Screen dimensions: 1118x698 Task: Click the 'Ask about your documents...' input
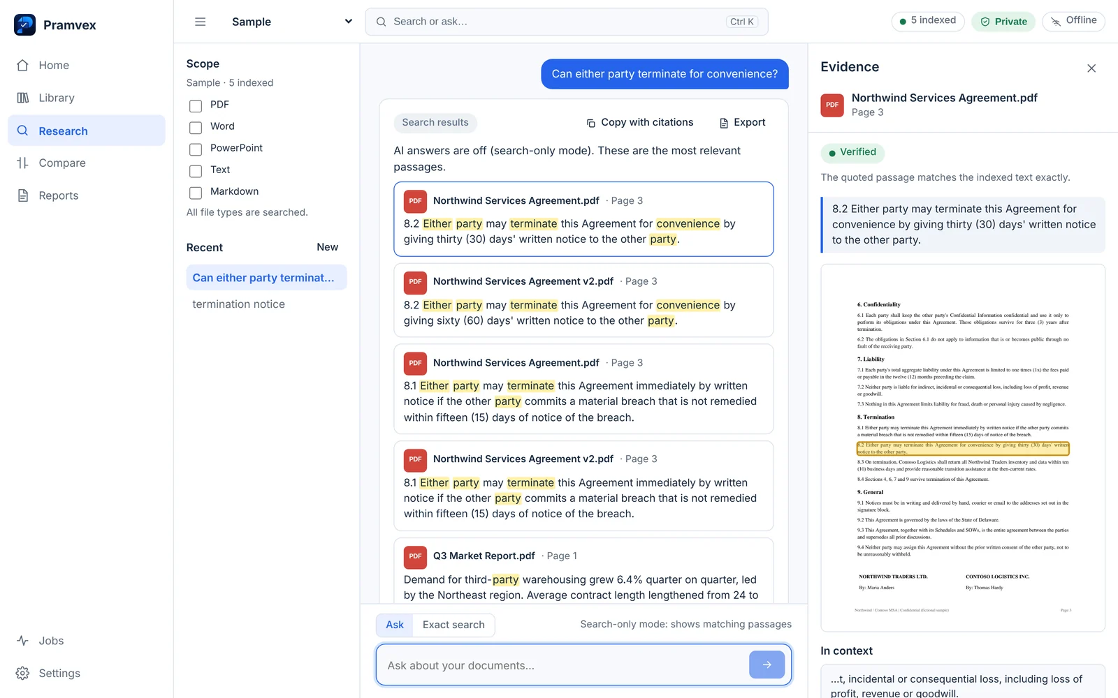[x=562, y=665]
